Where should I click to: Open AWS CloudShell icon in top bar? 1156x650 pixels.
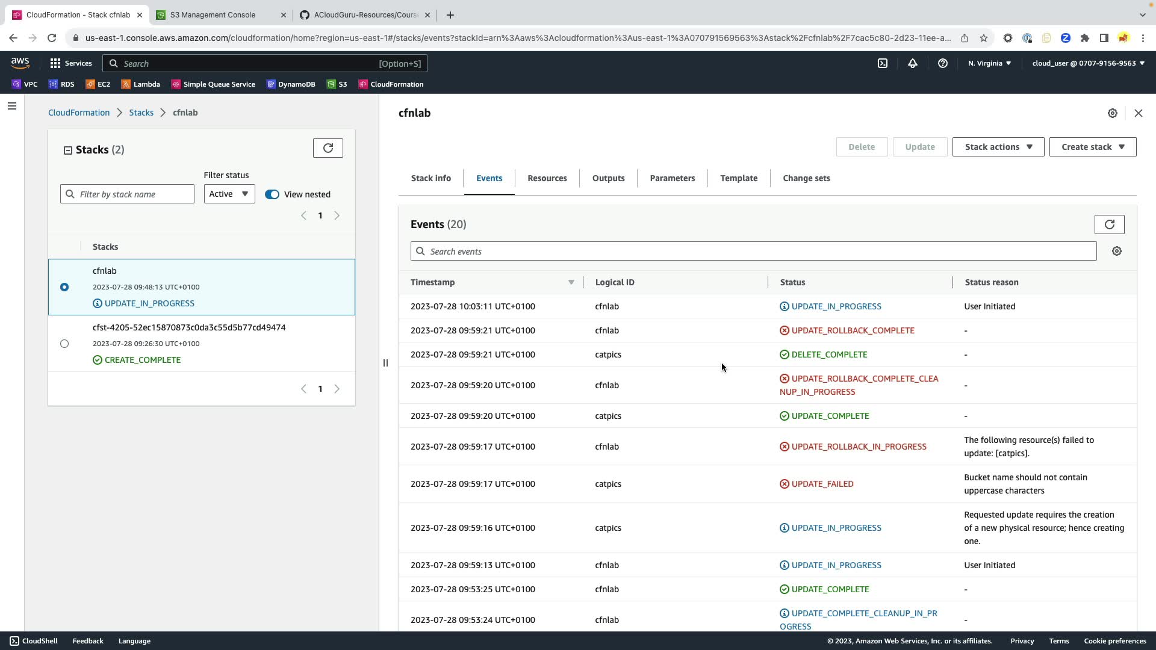(x=883, y=63)
